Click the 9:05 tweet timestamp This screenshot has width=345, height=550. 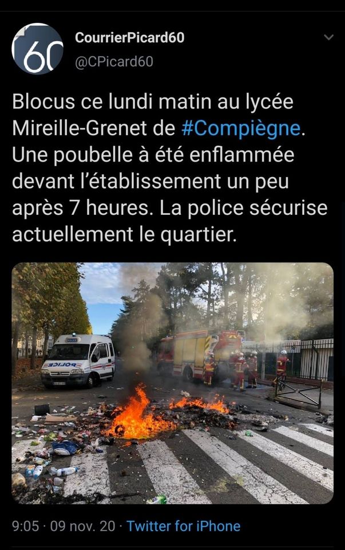[25, 526]
